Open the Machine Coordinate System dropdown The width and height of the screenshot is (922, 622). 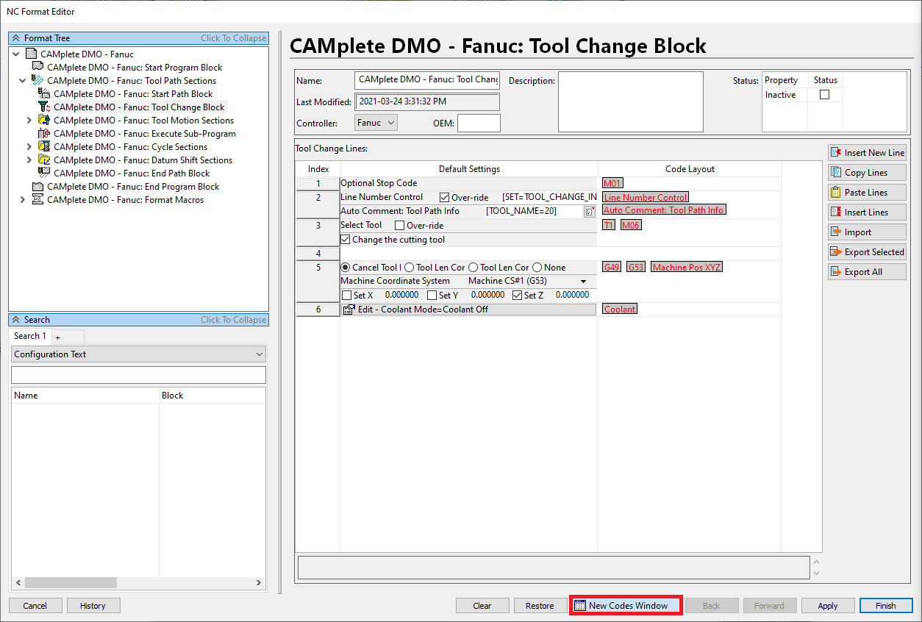tap(585, 281)
